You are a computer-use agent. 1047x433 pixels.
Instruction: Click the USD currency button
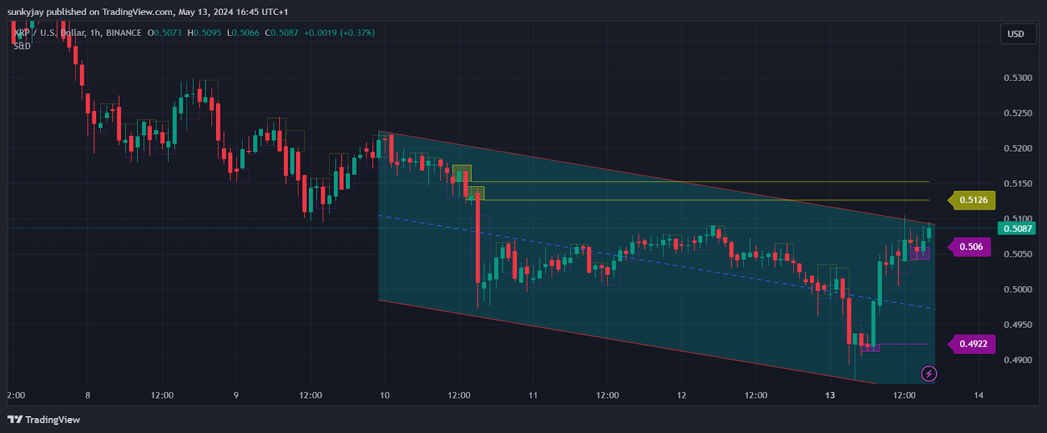(x=1018, y=34)
